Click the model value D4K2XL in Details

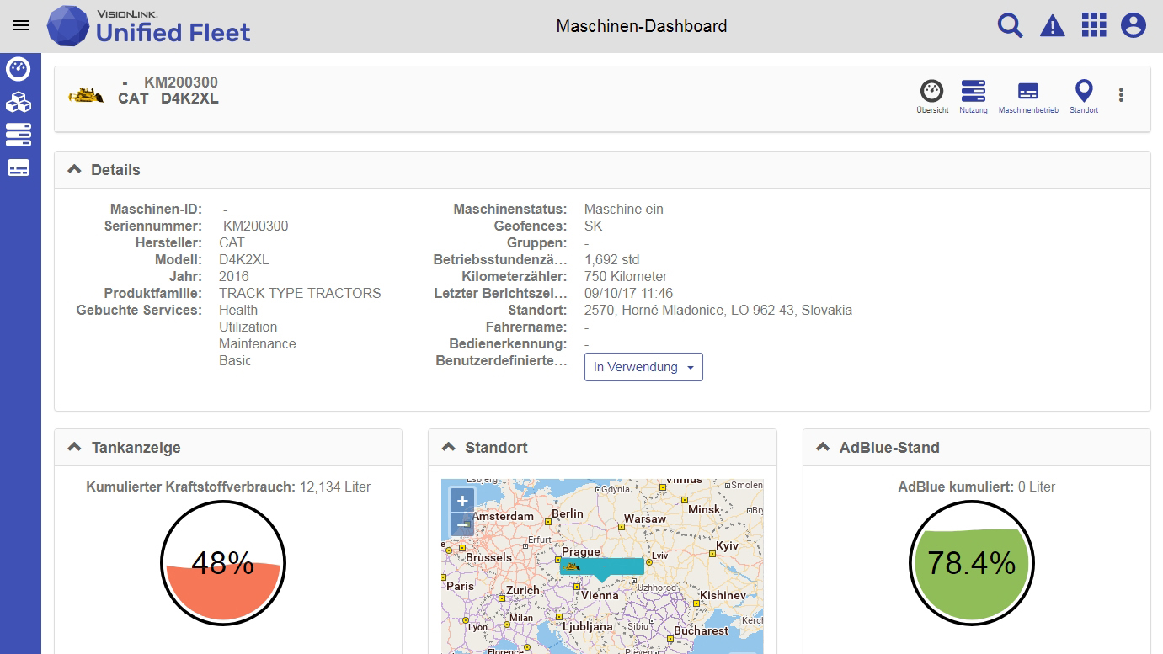click(244, 259)
